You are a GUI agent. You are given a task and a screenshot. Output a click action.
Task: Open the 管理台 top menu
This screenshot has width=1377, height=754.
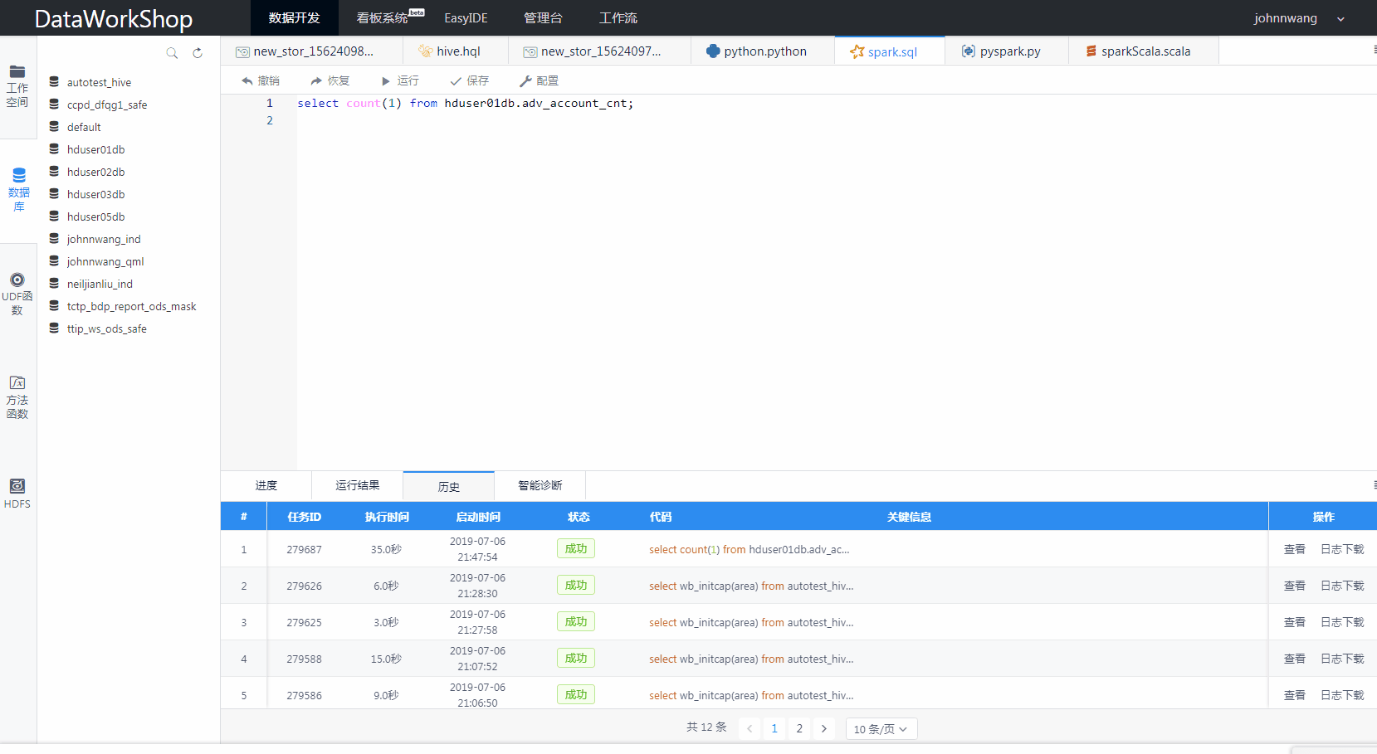coord(543,18)
